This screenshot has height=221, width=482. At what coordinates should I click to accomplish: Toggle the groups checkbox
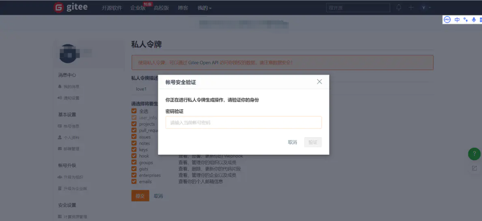(134, 162)
